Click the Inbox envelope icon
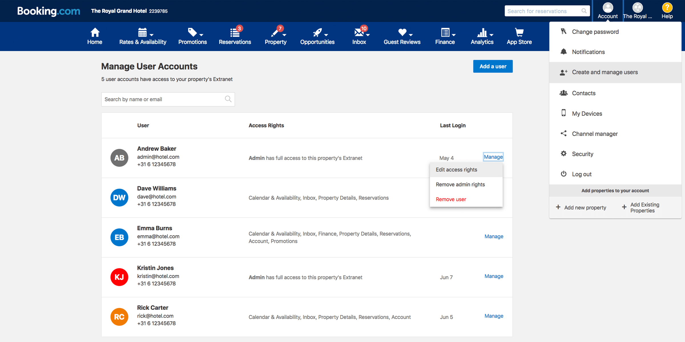This screenshot has width=685, height=342. (358, 33)
